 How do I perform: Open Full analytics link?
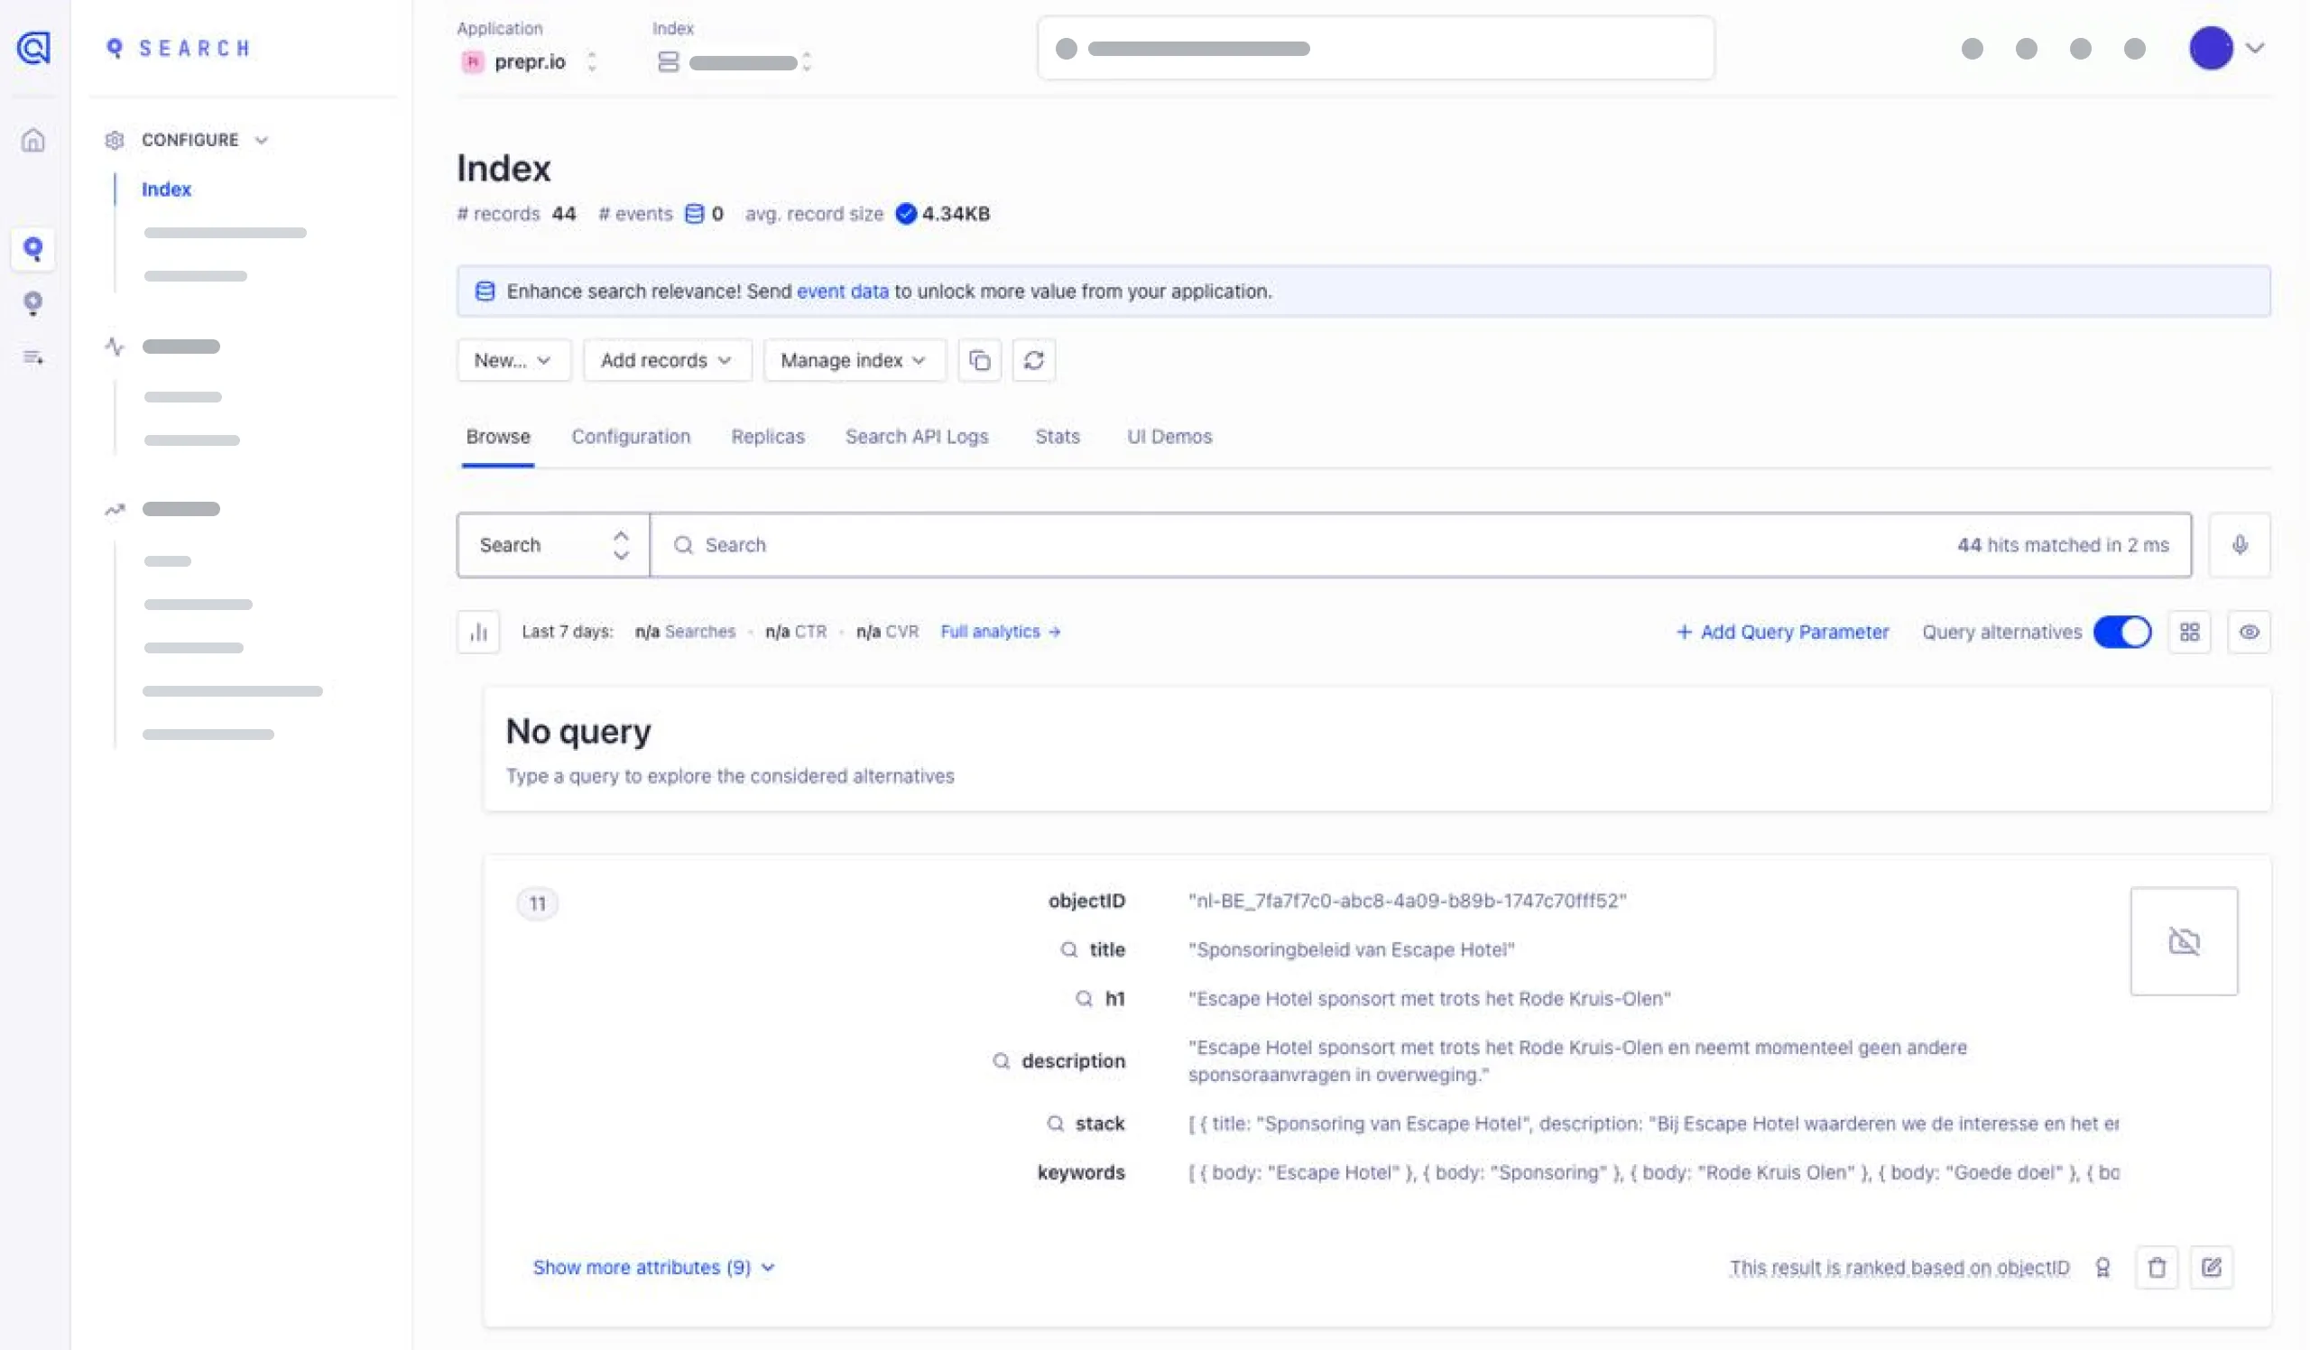1000,633
